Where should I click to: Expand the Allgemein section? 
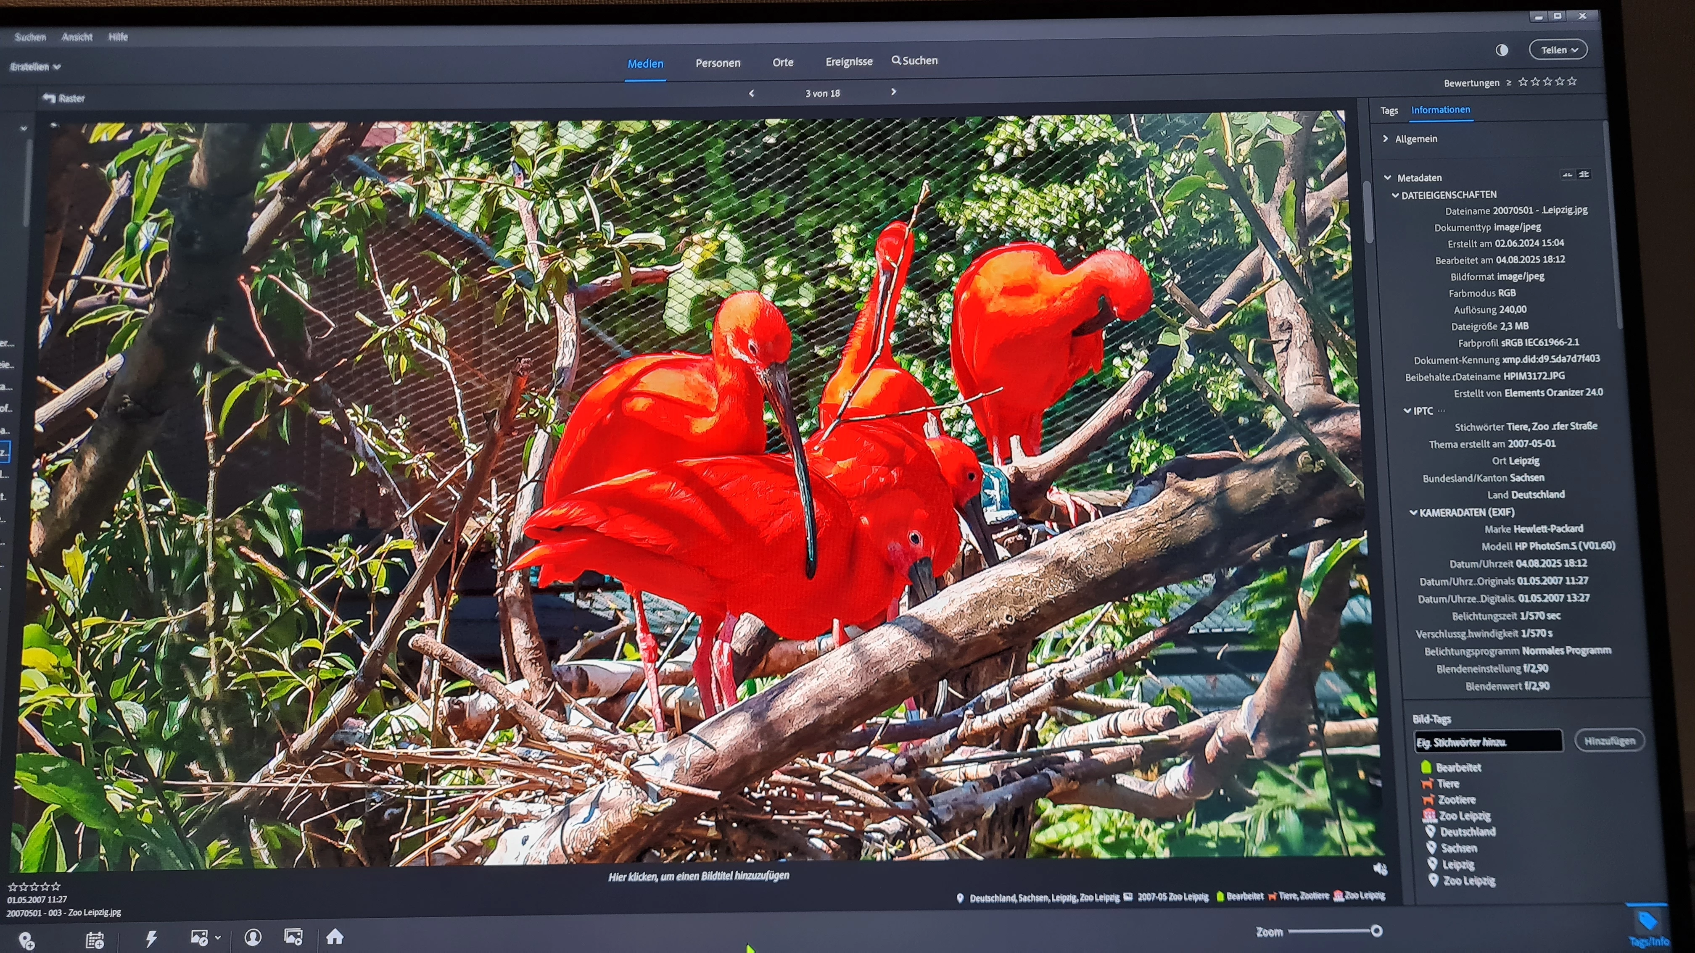[x=1386, y=139]
